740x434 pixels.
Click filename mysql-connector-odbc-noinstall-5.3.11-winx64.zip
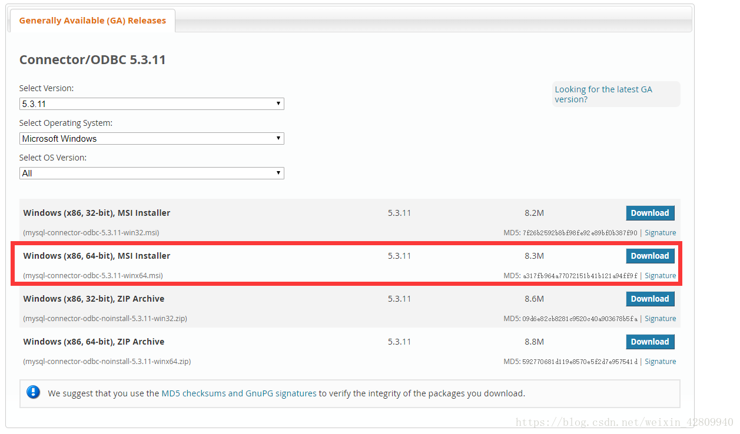coord(107,362)
